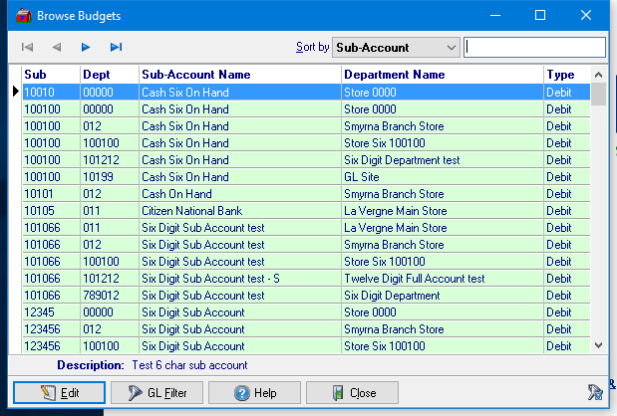The image size is (617, 416).
Task: Go to previous record arrow
Action: [57, 47]
